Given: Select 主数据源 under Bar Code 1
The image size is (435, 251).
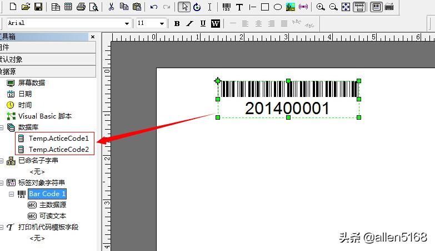Looking at the screenshot, I should (53, 205).
